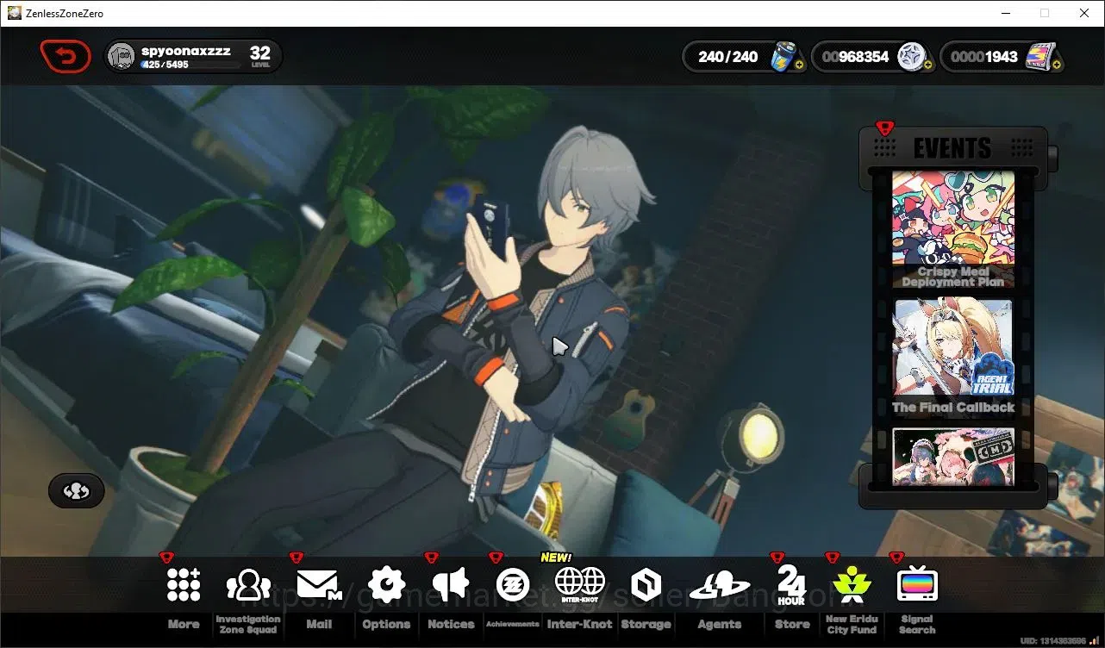Click the level 32 indicator

(x=260, y=57)
